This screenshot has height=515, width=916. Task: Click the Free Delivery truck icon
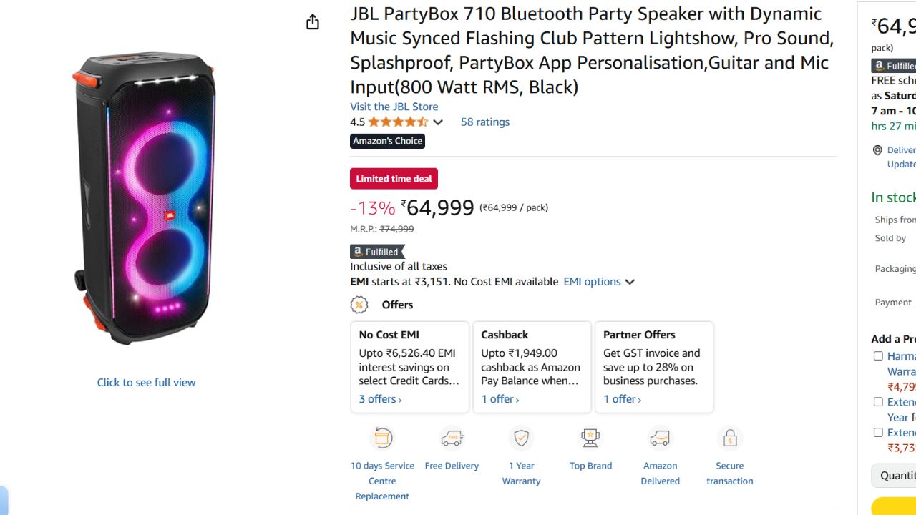[x=452, y=438]
